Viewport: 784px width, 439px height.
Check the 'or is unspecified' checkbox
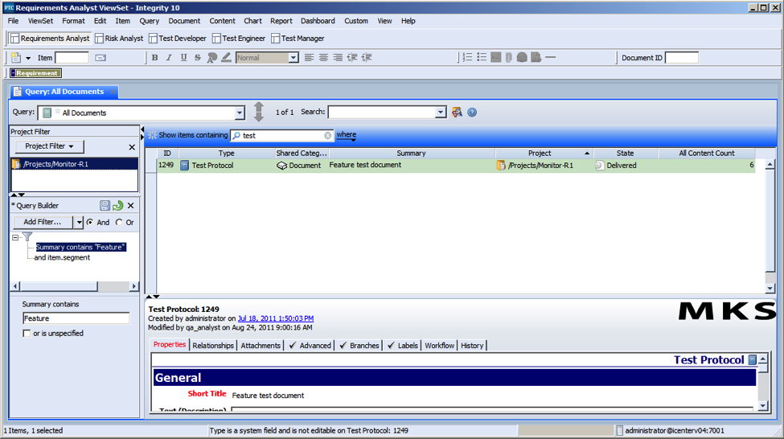tap(27, 333)
